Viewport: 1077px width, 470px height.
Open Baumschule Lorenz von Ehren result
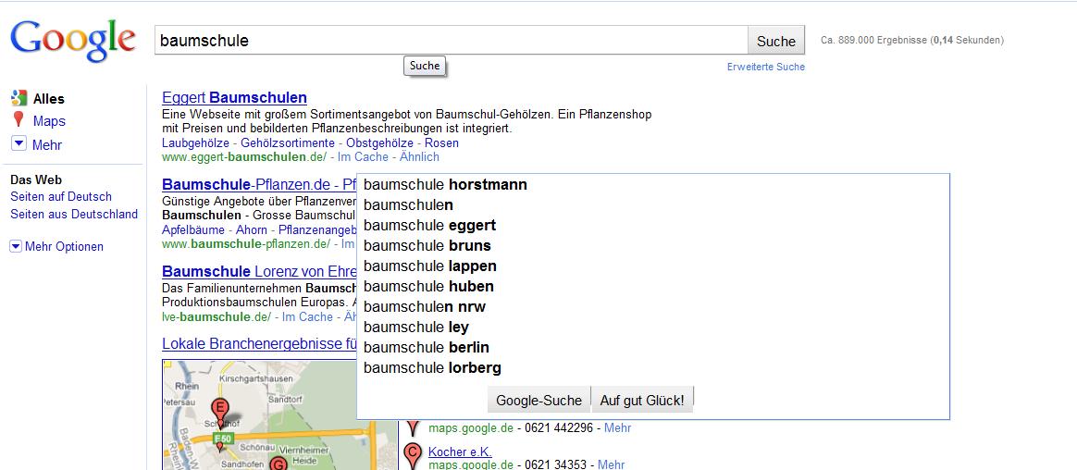259,271
